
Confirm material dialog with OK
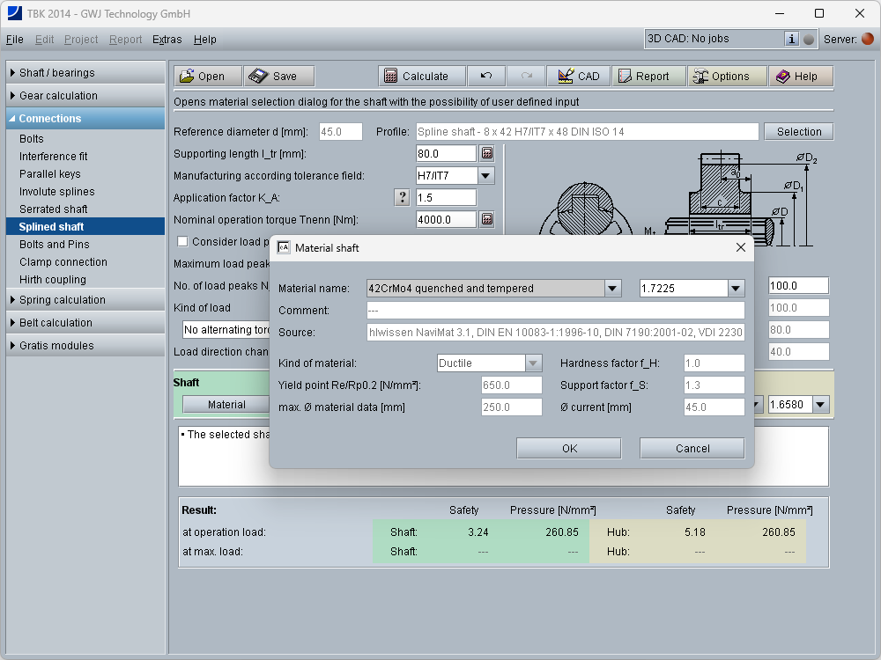pos(569,449)
